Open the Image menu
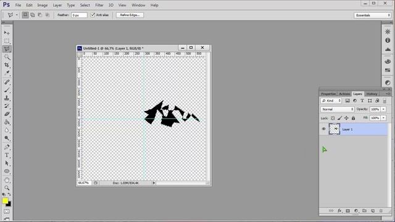Image resolution: width=395 pixels, height=222 pixels. (43, 5)
